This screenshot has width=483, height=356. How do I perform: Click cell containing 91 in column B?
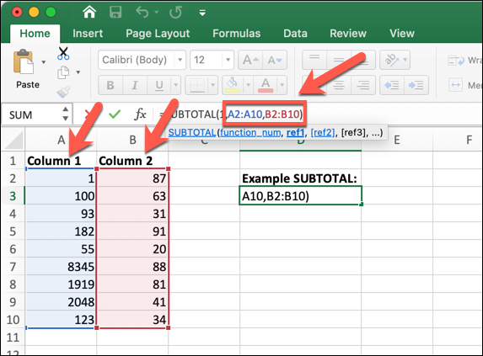tap(132, 231)
